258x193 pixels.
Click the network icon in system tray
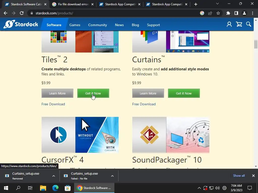tap(211, 188)
